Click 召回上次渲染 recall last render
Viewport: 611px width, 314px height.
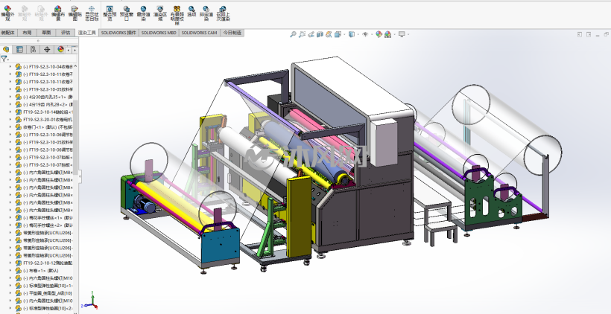(x=223, y=13)
